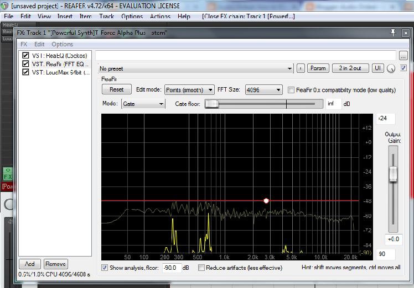Open the Mode Gate dropdown
Image resolution: width=414 pixels, height=288 pixels.
tap(143, 104)
